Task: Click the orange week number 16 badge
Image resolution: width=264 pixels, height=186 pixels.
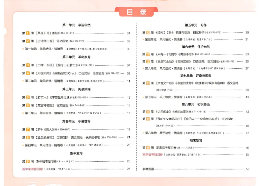Action: 148,148
